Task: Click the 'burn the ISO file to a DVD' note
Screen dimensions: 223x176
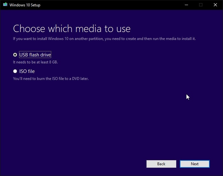Action: (x=51, y=78)
